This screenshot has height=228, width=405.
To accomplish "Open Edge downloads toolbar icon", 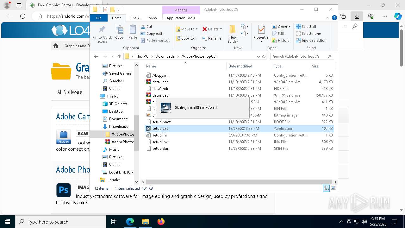I will (x=357, y=16).
